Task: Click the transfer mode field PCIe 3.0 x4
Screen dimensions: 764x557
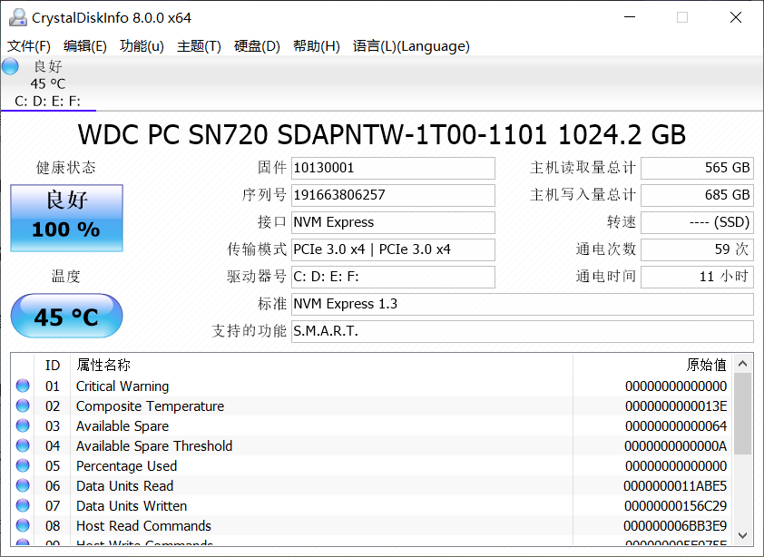Action: 393,250
